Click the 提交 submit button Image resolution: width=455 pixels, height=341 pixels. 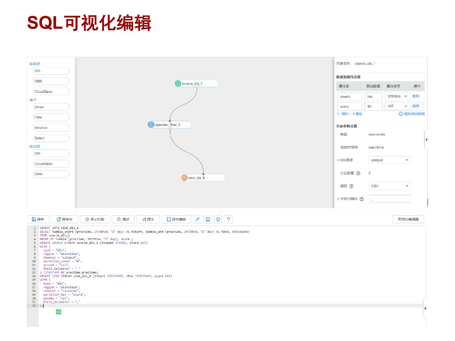pyautogui.click(x=148, y=219)
